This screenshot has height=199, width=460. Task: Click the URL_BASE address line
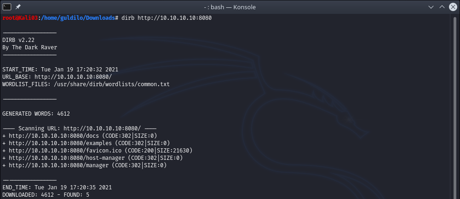[73, 76]
